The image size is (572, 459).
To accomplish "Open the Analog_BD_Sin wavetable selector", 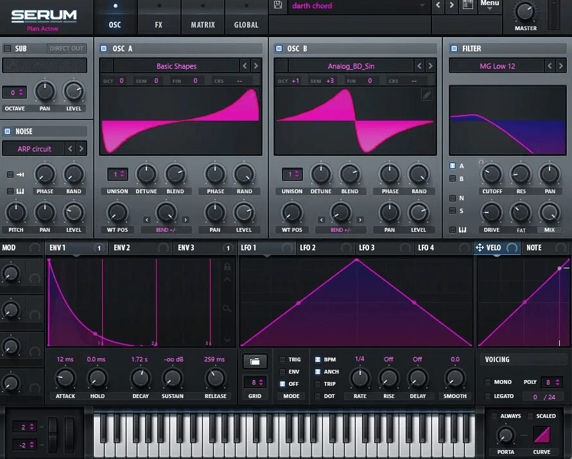I will click(x=351, y=66).
